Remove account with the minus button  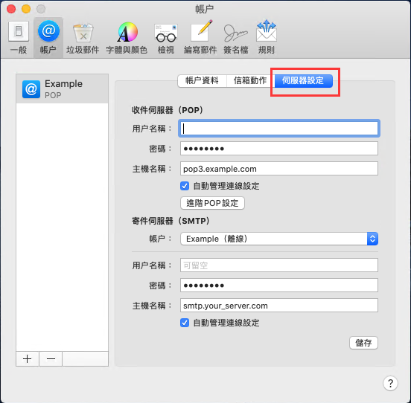(x=51, y=358)
